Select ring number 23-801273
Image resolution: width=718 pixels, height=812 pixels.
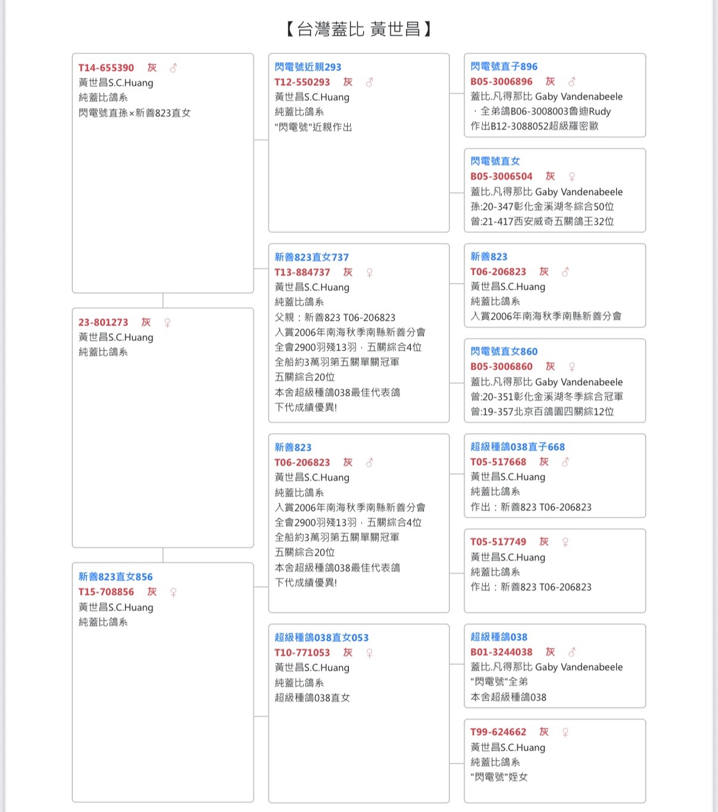(x=103, y=322)
